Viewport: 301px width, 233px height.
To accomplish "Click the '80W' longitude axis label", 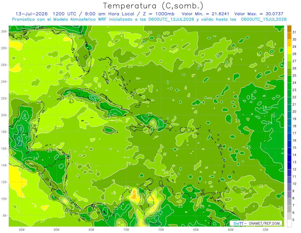I will [92, 230].
